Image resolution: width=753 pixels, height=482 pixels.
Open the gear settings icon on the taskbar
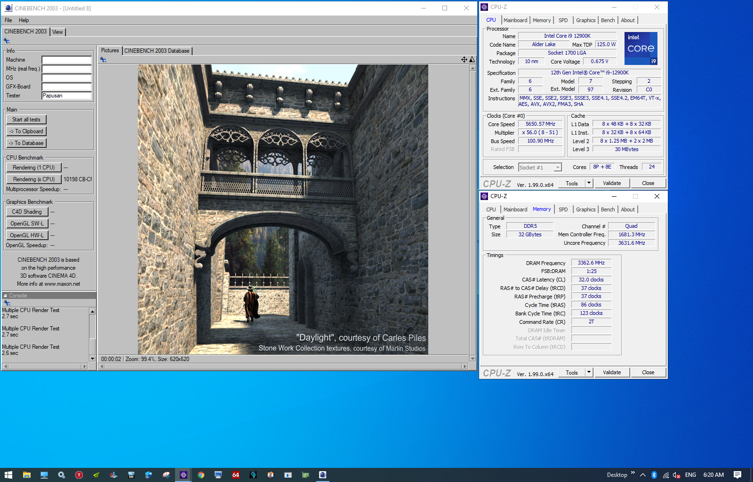pyautogui.click(x=61, y=475)
